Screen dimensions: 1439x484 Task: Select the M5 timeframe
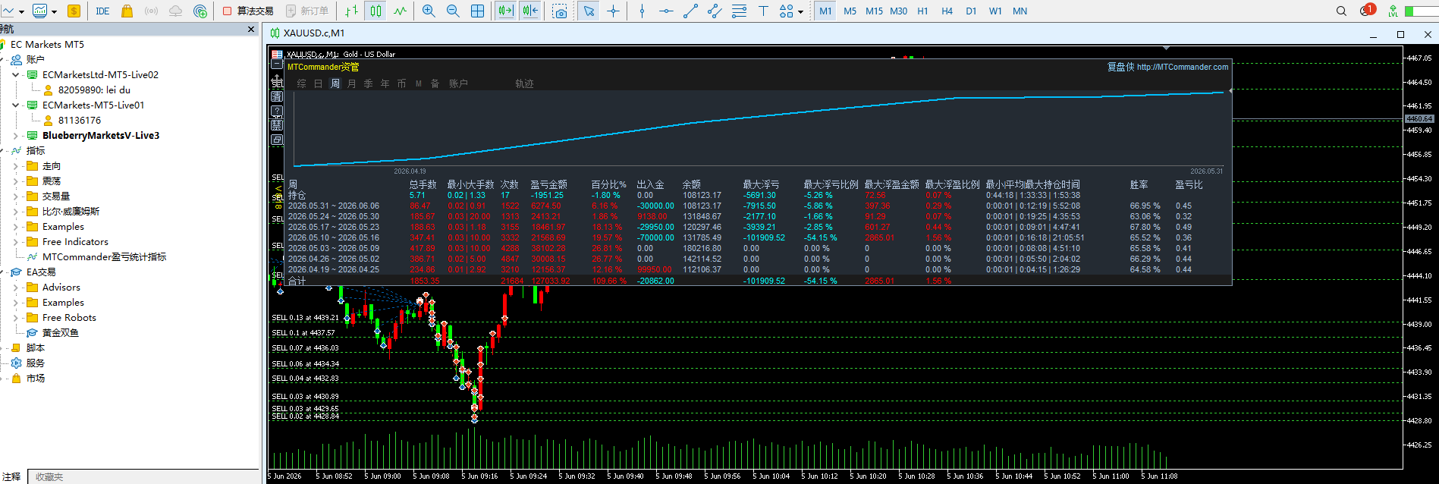pos(850,11)
